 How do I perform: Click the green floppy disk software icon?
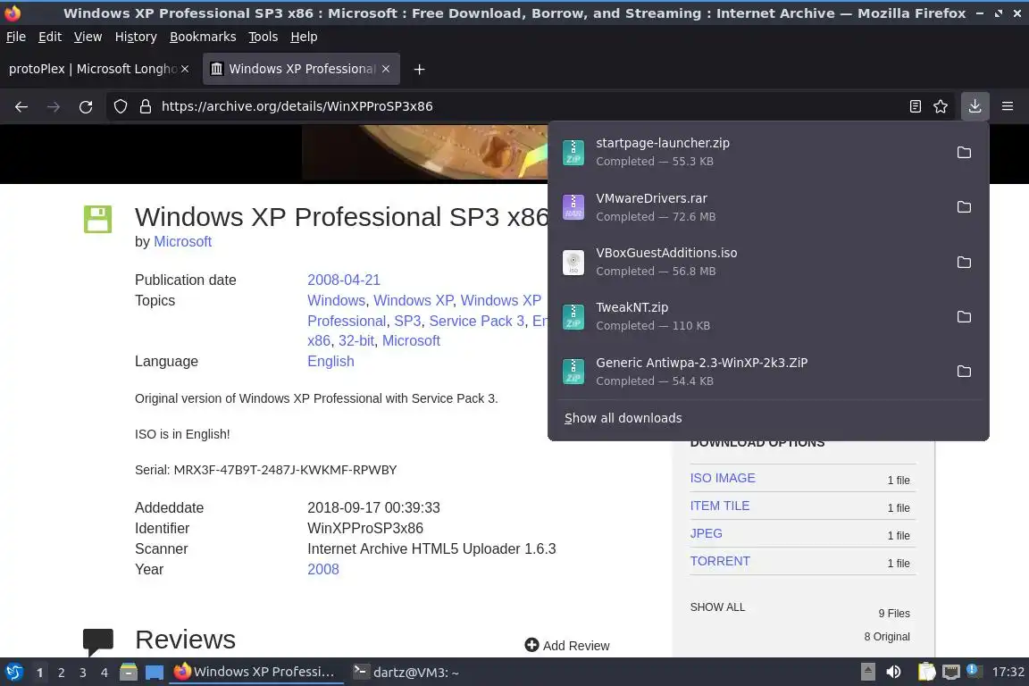(x=97, y=219)
